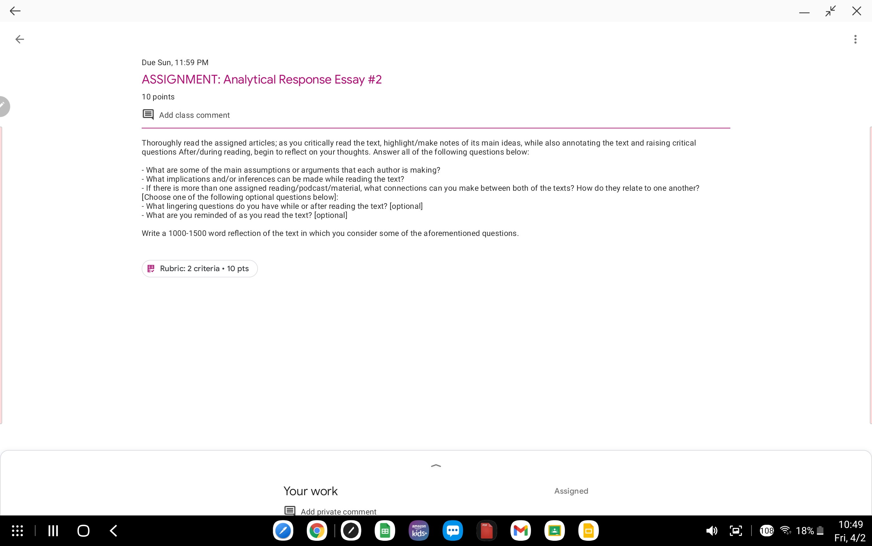Image resolution: width=872 pixels, height=546 pixels.
Task: Open the messages chat app icon
Action: point(453,530)
